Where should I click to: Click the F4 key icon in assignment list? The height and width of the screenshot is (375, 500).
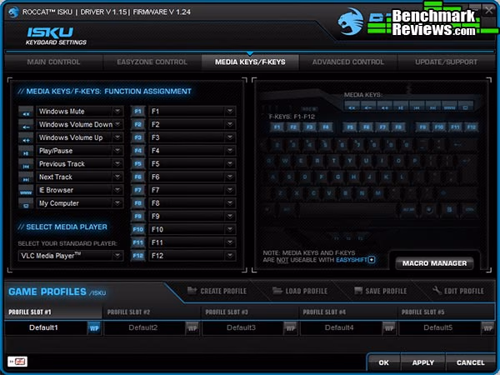(137, 151)
